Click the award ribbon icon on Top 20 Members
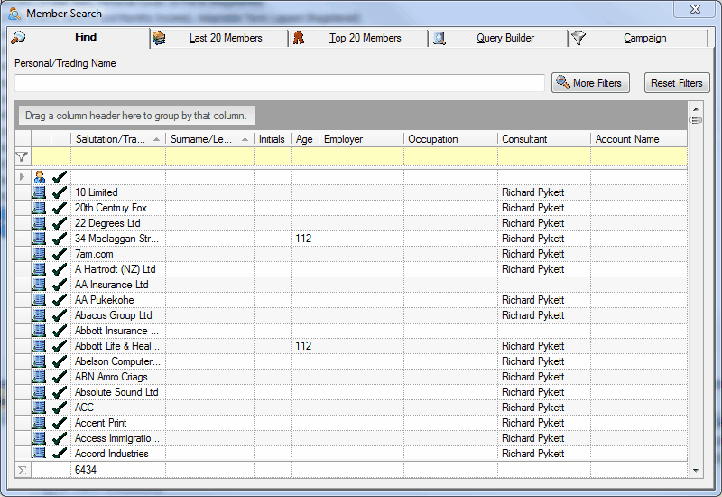The width and height of the screenshot is (722, 497). point(299,38)
